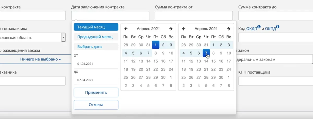
Task: Expand 'Ничего не выбрано' dropdown
Action: click(40, 59)
